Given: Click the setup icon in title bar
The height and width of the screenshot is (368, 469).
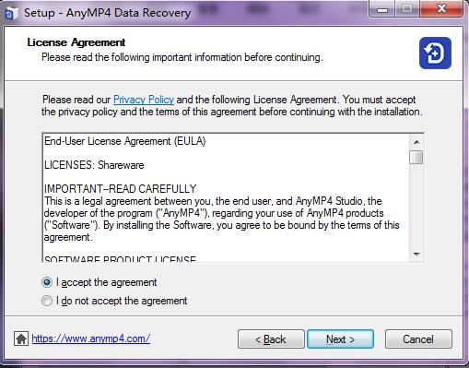Looking at the screenshot, I should 10,13.
